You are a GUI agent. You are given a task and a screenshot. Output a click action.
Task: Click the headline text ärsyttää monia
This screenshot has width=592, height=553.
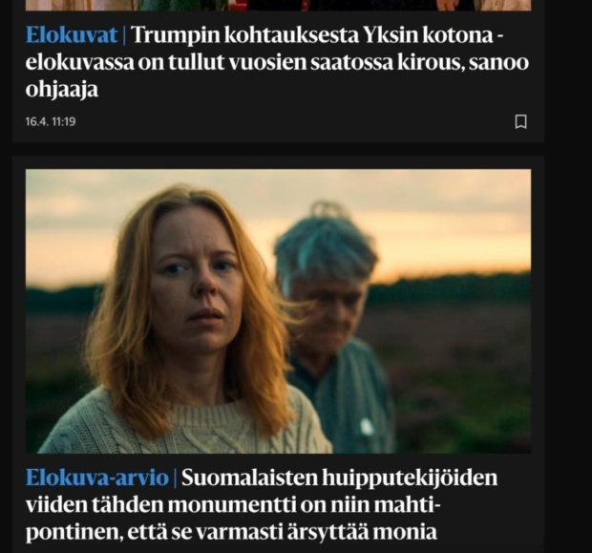[362, 532]
